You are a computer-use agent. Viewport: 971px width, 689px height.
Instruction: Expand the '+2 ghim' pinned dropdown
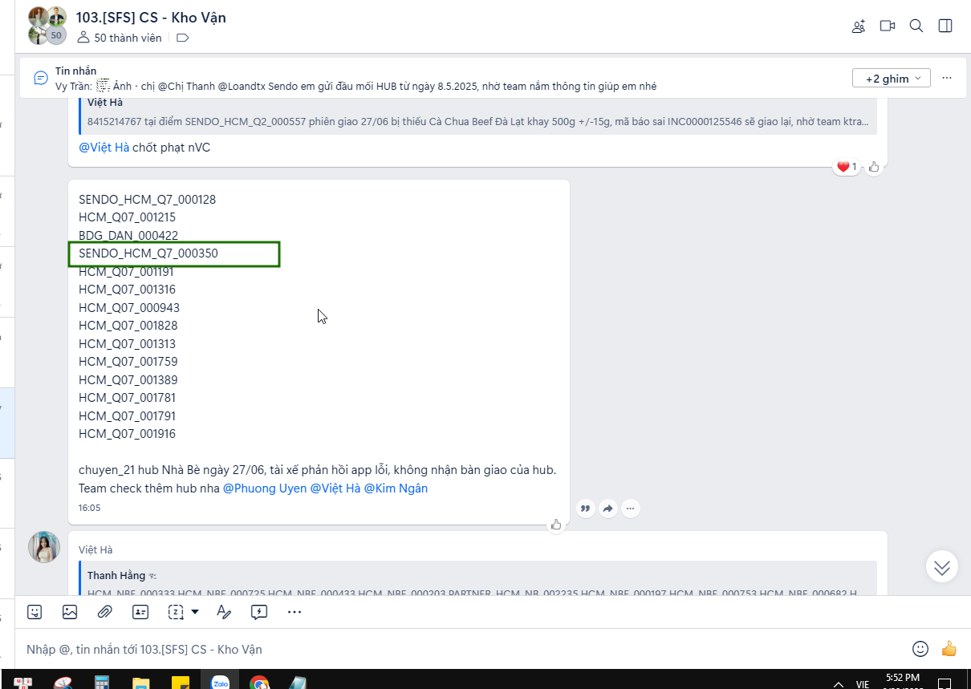pos(892,78)
